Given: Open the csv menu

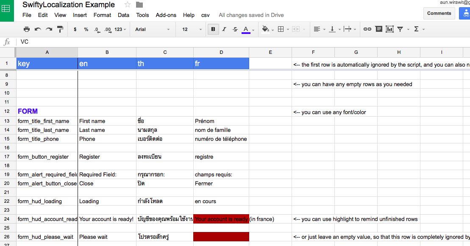Looking at the screenshot, I should tap(205, 15).
